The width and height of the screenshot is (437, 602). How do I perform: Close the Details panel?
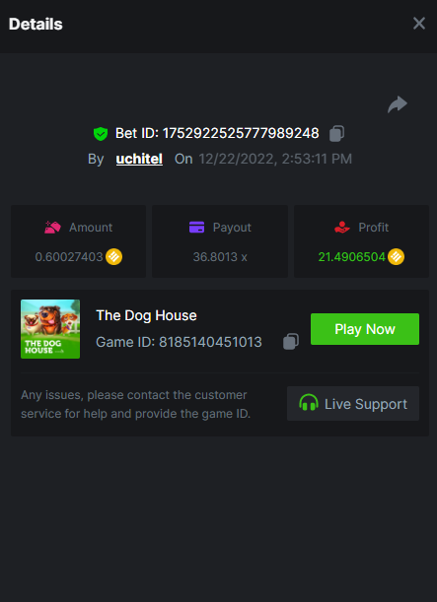point(419,24)
